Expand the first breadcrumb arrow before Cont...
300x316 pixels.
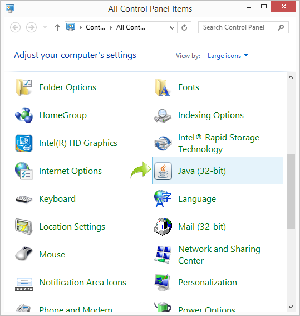[x=81, y=27]
